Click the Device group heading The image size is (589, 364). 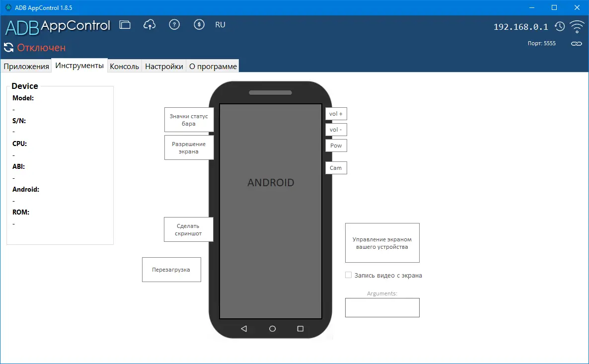25,86
